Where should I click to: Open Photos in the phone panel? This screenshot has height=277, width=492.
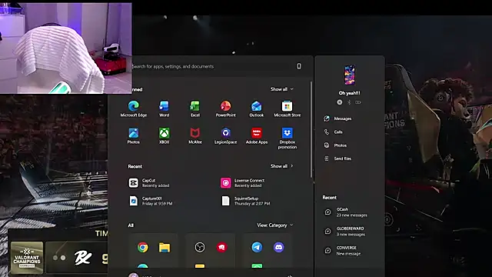[335, 145]
